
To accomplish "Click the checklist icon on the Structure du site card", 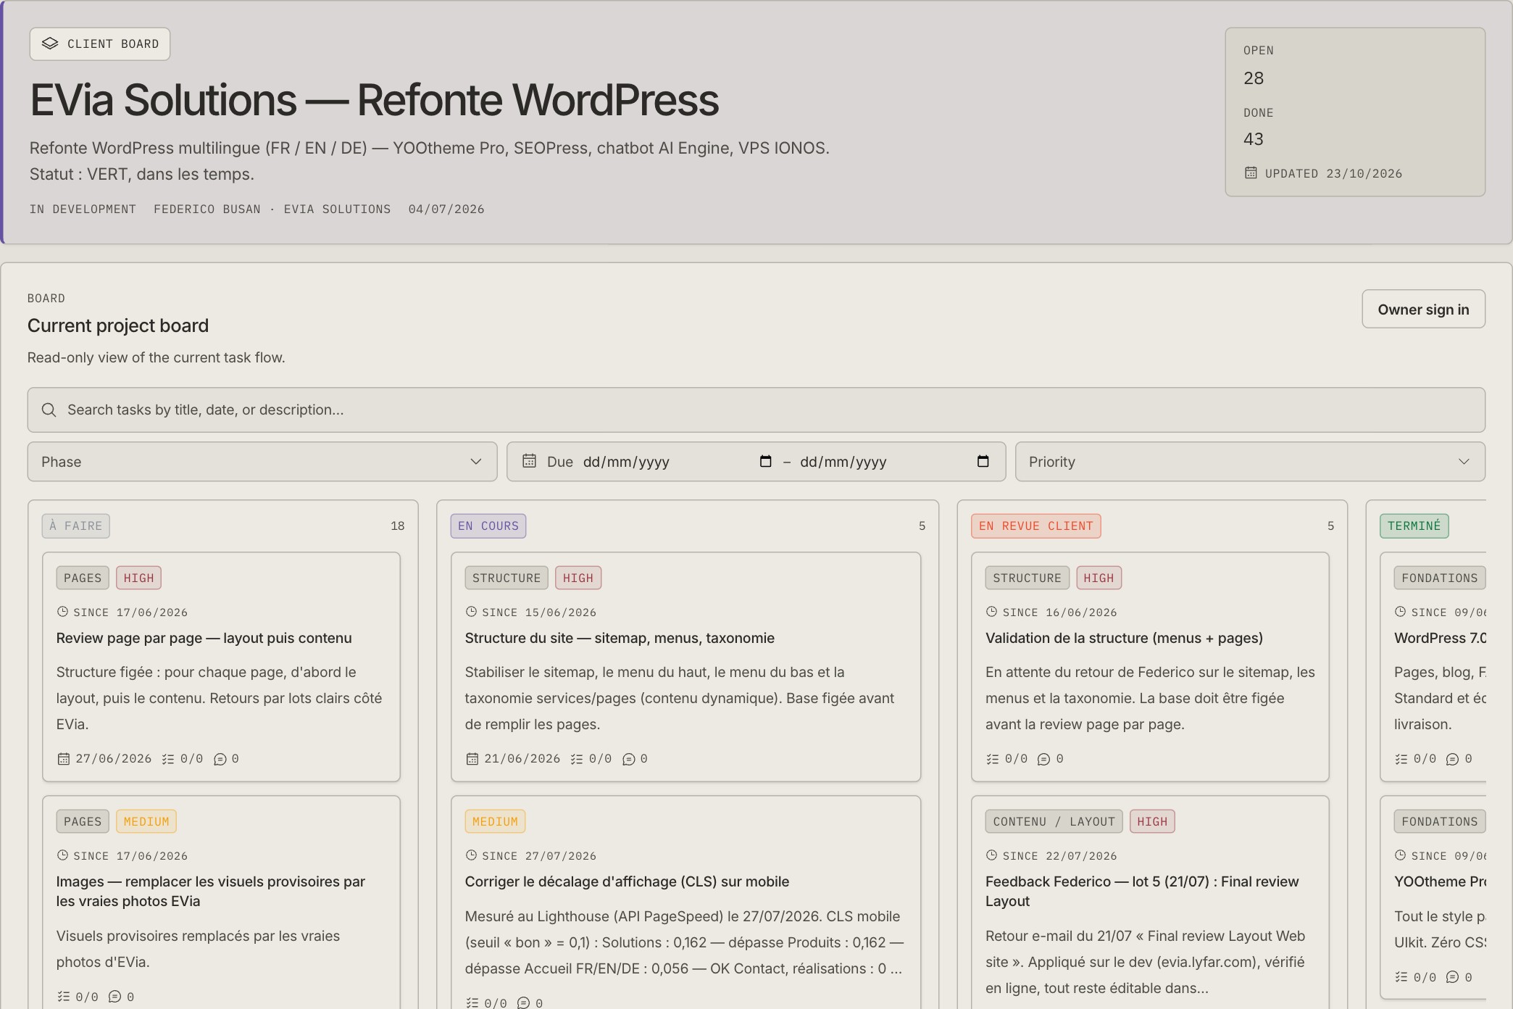I will tap(577, 759).
